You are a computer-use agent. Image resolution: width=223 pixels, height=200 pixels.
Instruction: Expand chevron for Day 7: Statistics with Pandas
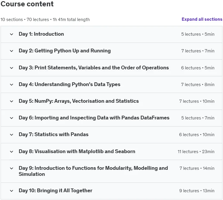point(12,135)
